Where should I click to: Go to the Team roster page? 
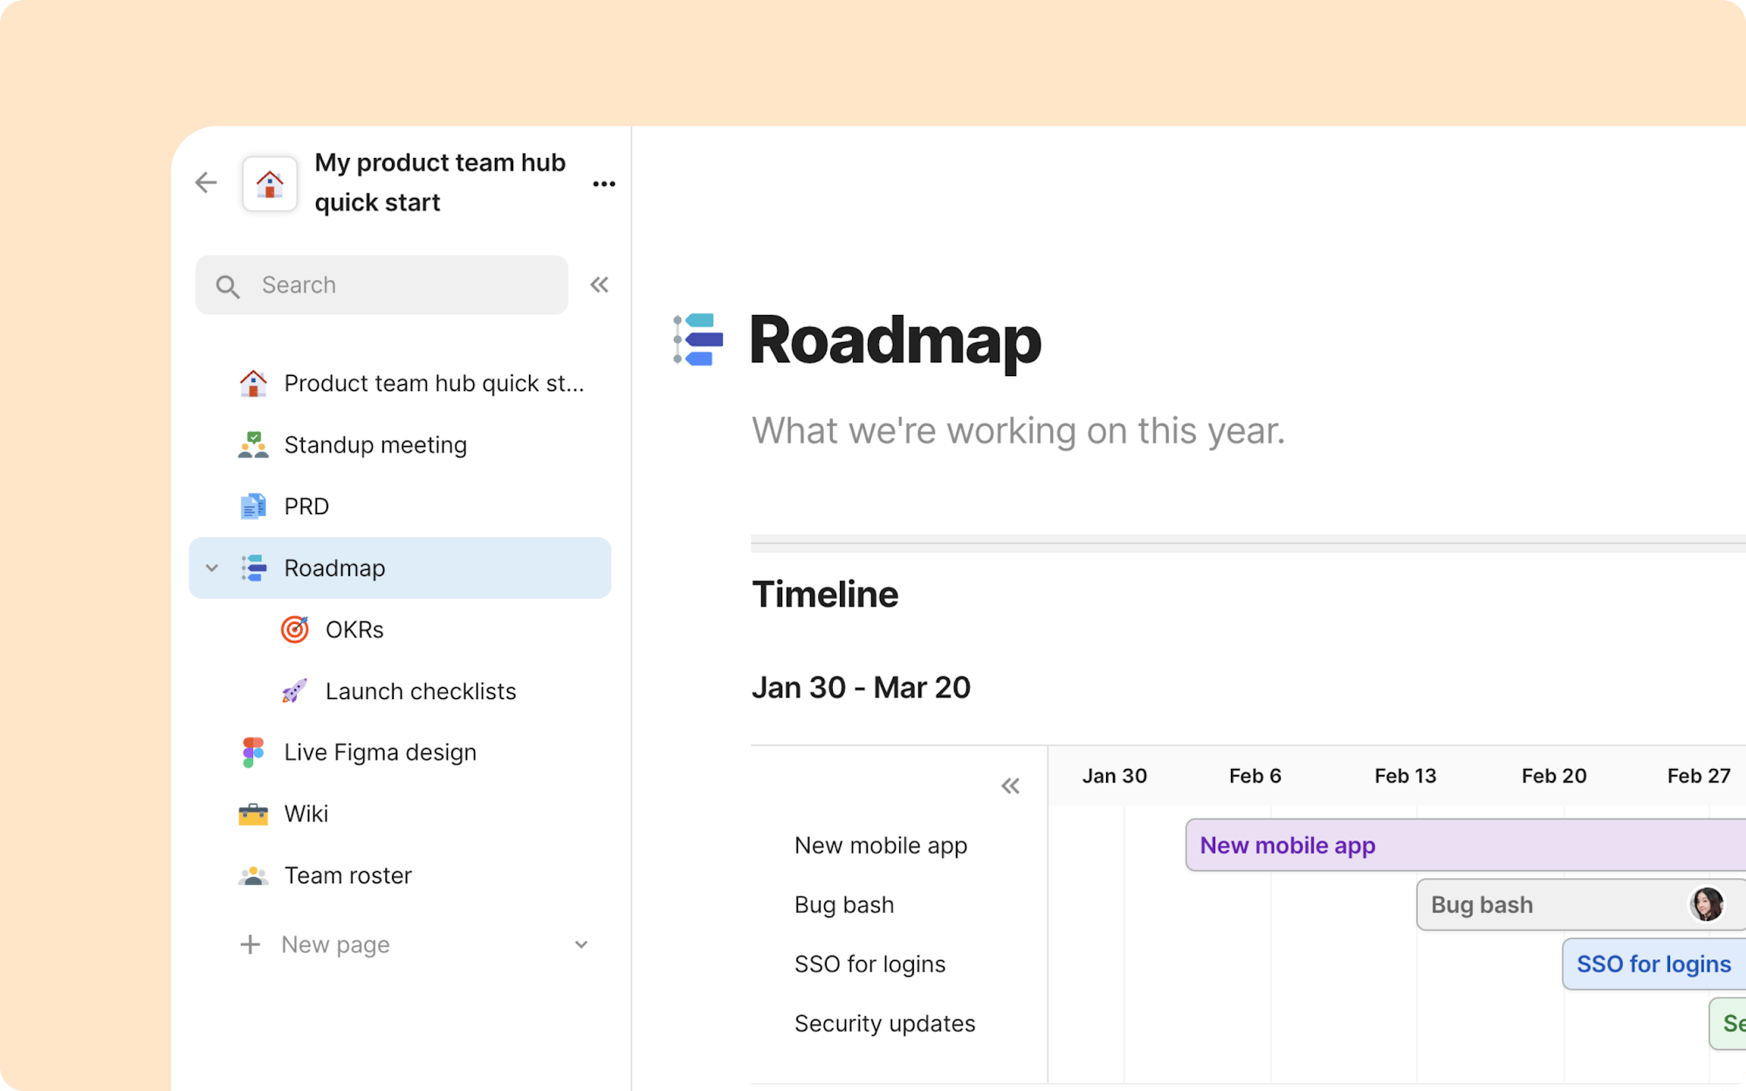[347, 875]
